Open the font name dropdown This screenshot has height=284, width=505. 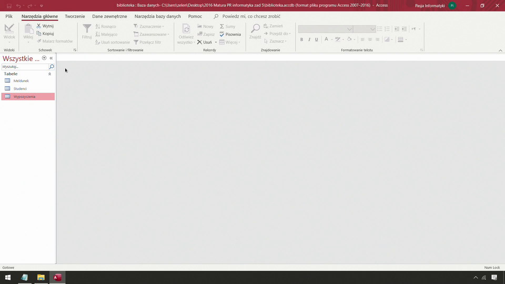[x=349, y=29]
